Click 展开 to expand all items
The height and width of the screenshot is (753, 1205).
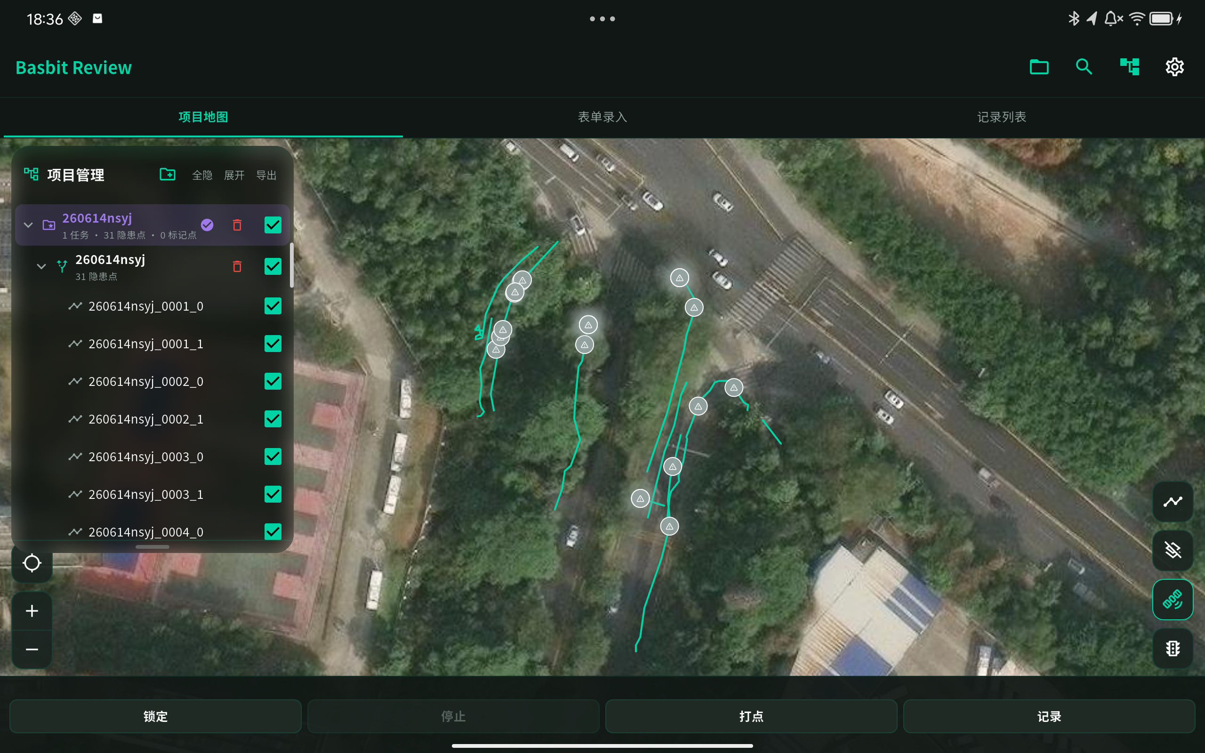234,175
